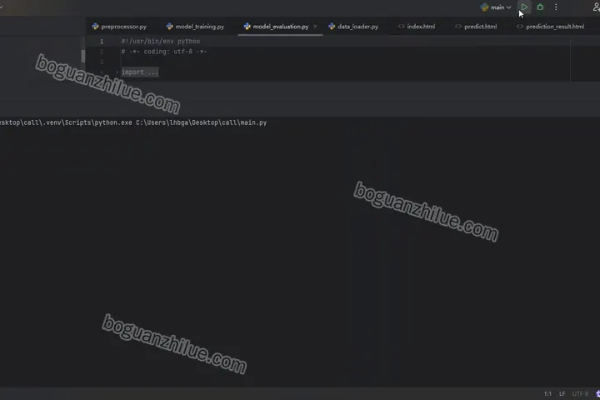Switch to the data_loader.py tab
Screen dimensions: 600x400
point(353,27)
